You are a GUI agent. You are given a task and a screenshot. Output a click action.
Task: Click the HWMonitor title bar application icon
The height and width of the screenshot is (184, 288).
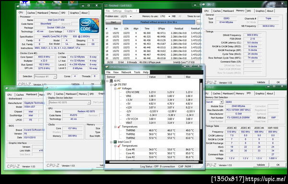(107, 67)
